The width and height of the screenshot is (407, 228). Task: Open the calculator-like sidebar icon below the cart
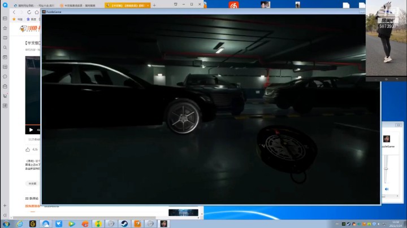[5, 106]
